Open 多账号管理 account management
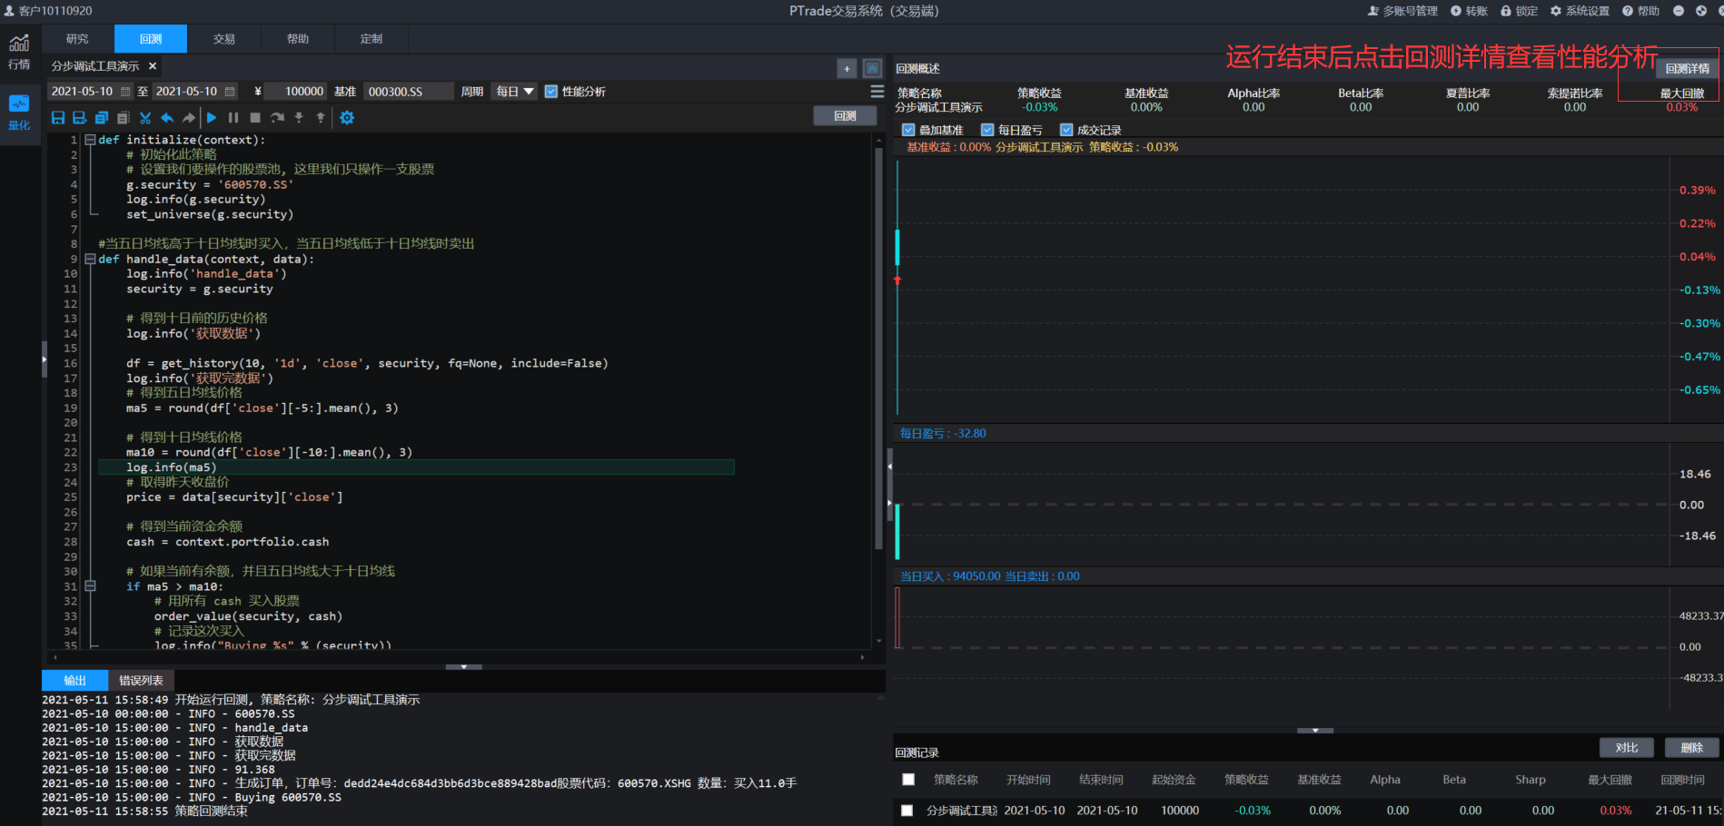 pyautogui.click(x=1402, y=11)
